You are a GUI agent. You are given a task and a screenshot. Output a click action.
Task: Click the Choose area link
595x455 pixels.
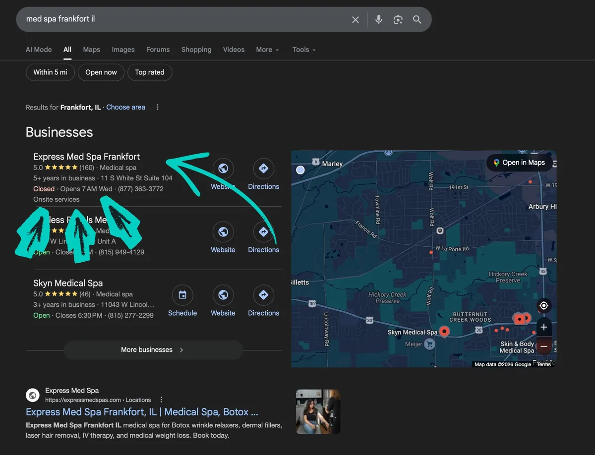tap(125, 107)
